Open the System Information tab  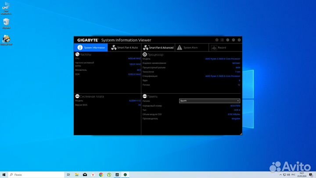tap(91, 47)
